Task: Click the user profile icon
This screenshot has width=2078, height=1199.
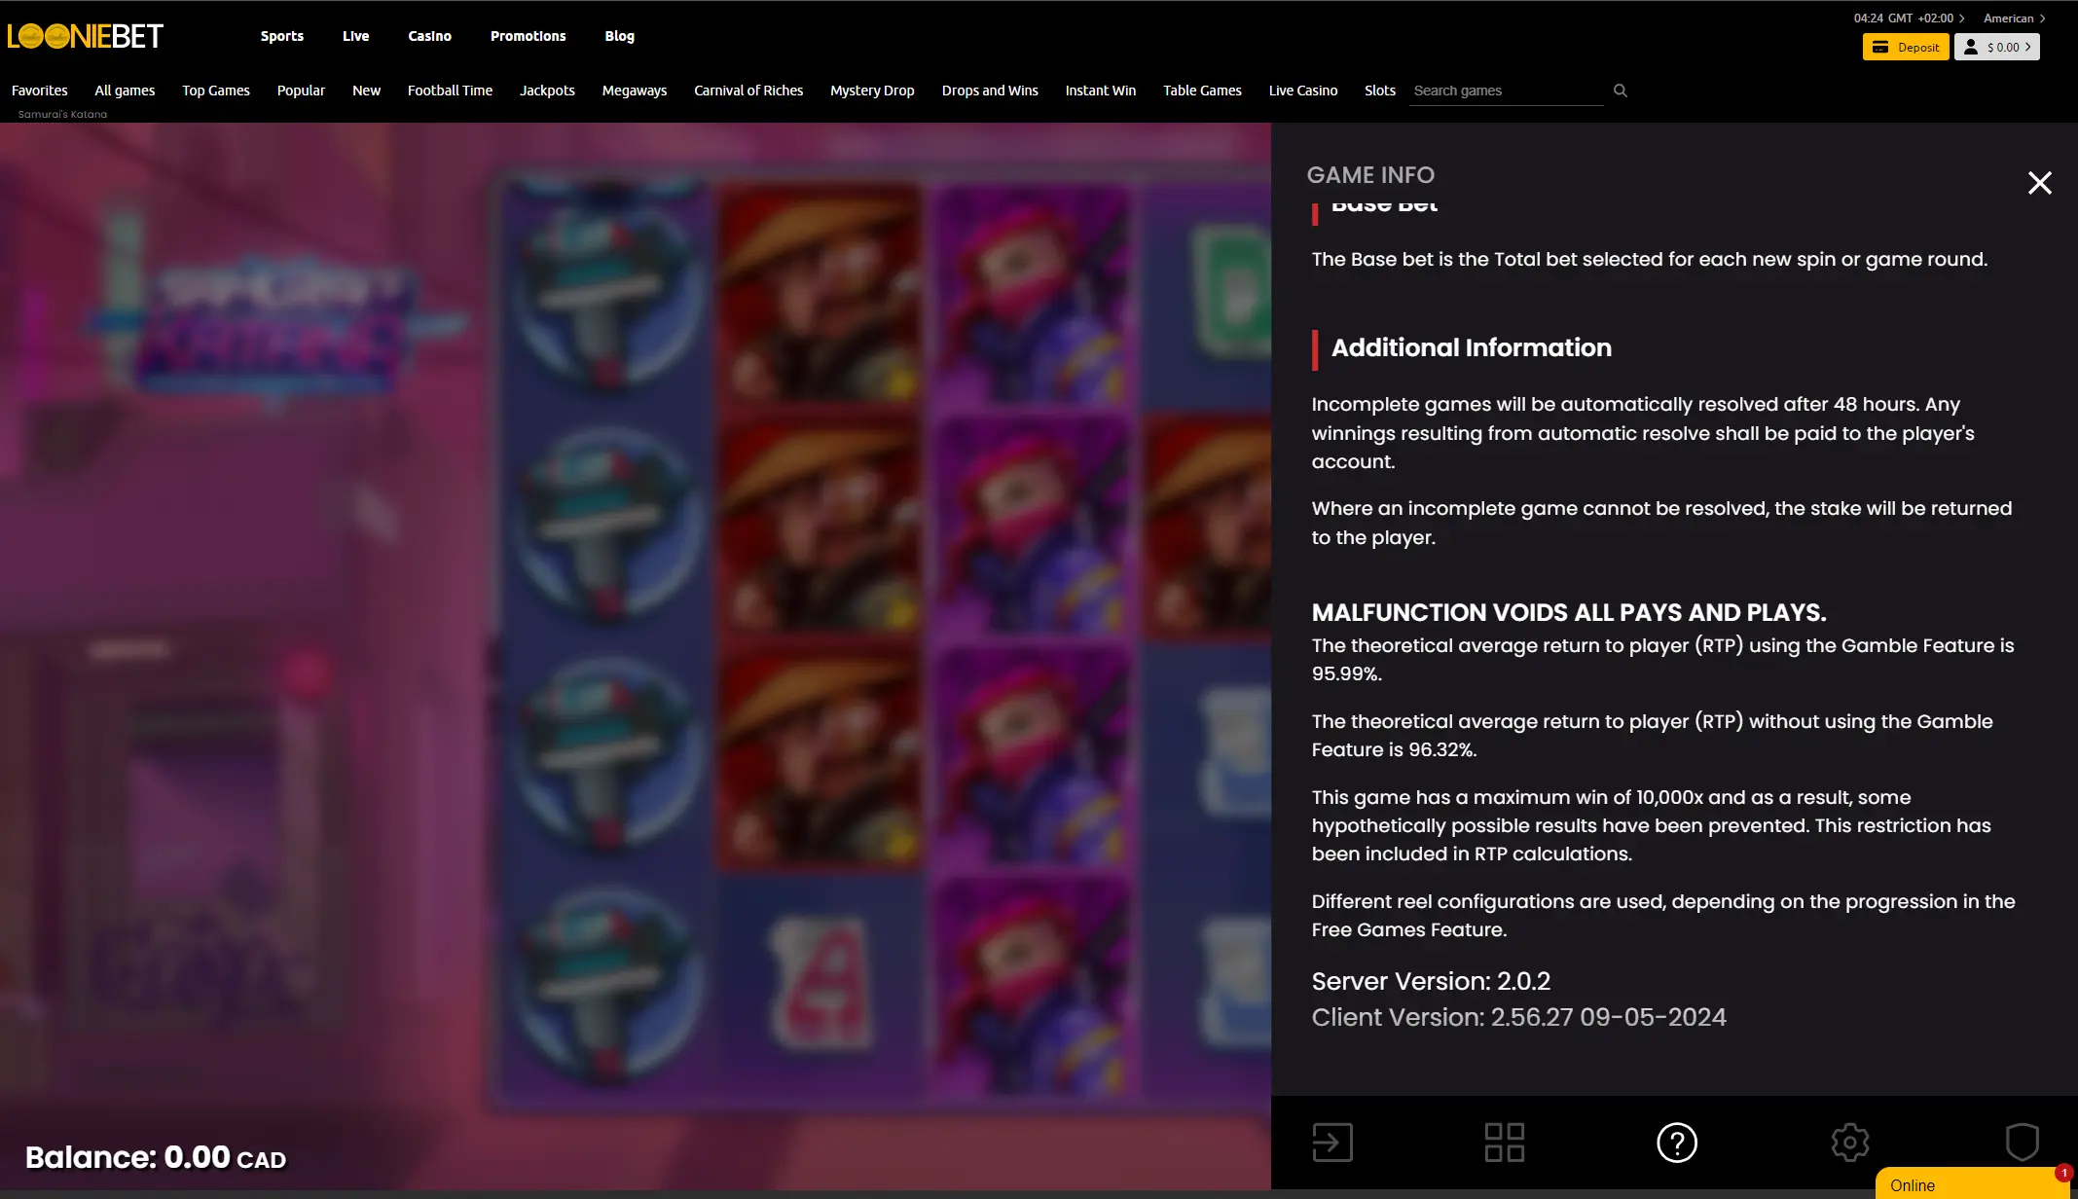Action: 1970,47
